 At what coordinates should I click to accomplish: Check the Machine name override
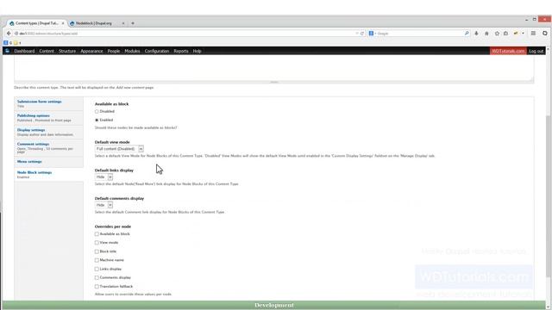pos(97,260)
